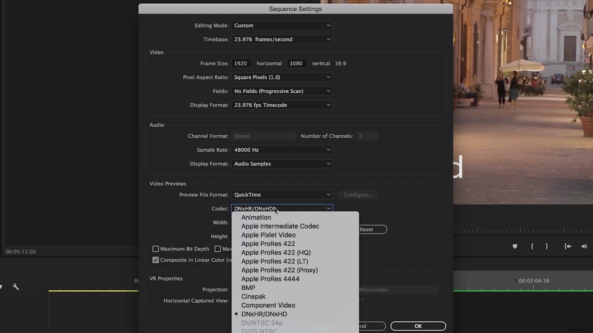Open the Sample Rate dropdown
The width and height of the screenshot is (593, 333).
point(282,150)
